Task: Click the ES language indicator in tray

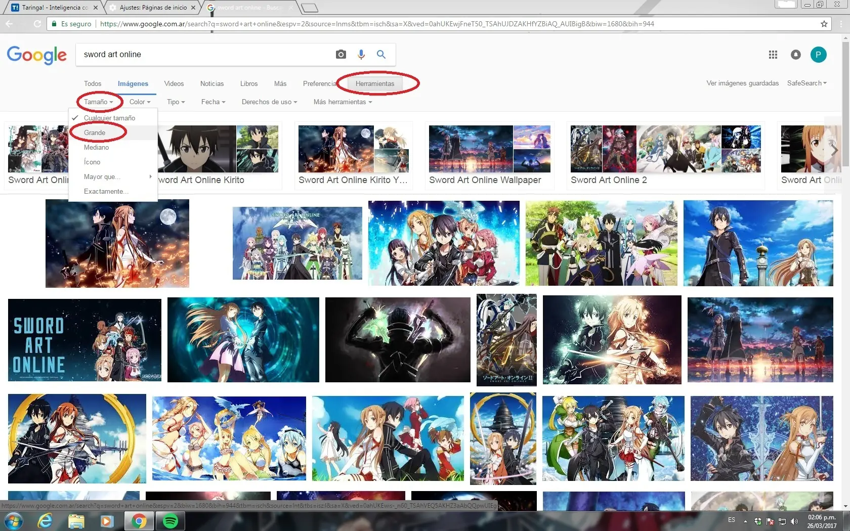Action: [x=732, y=519]
